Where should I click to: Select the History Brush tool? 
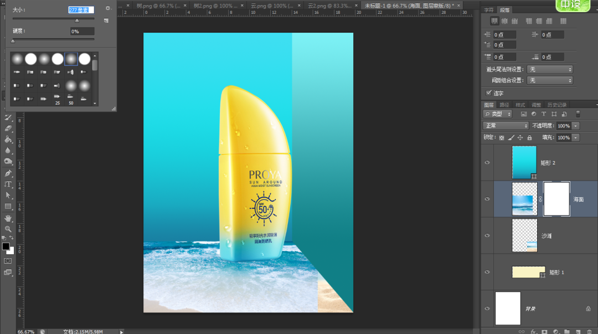(8, 117)
